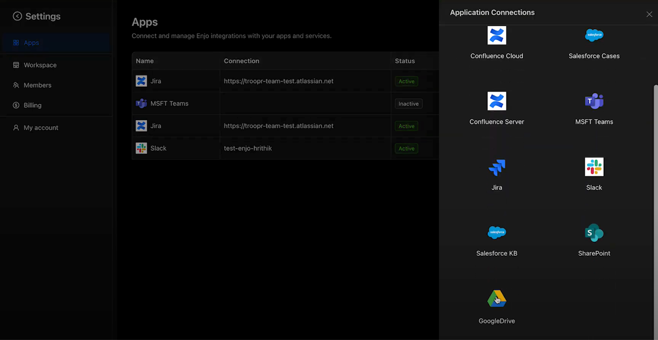Open the Members settings section
This screenshot has height=340, width=658.
56,85
